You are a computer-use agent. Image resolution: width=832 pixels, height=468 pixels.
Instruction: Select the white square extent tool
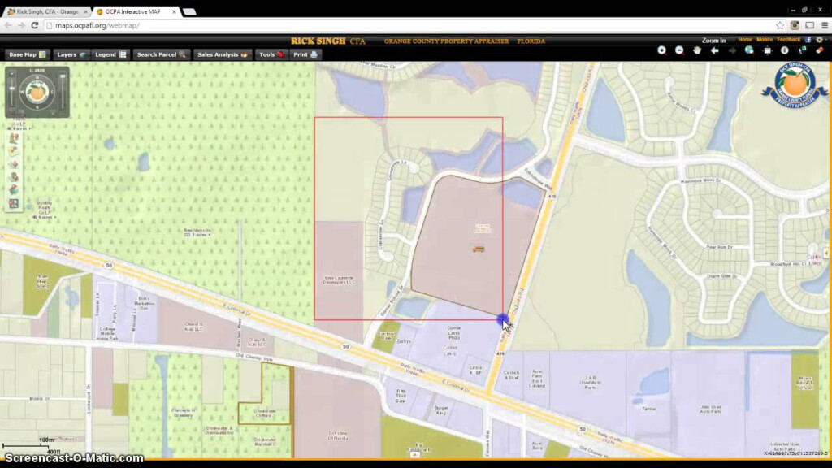pyautogui.click(x=767, y=50)
